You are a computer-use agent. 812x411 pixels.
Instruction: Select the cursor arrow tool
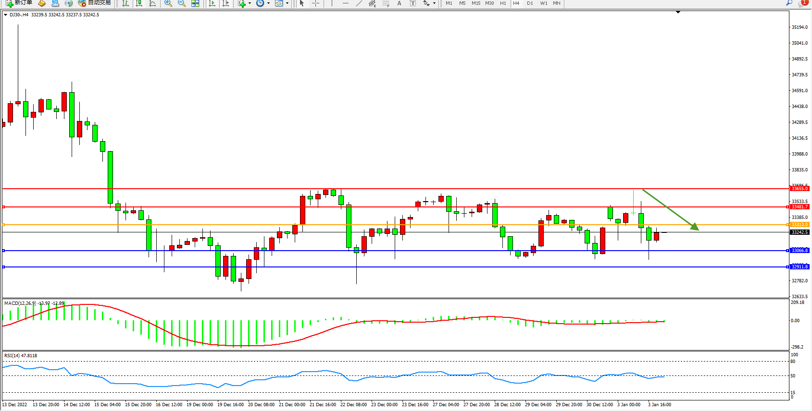(x=302, y=3)
